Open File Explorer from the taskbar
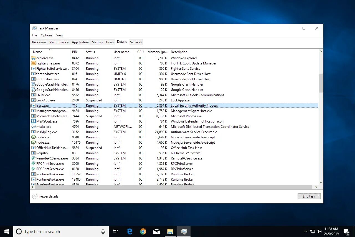355x237 pixels. pyautogui.click(x=170, y=231)
